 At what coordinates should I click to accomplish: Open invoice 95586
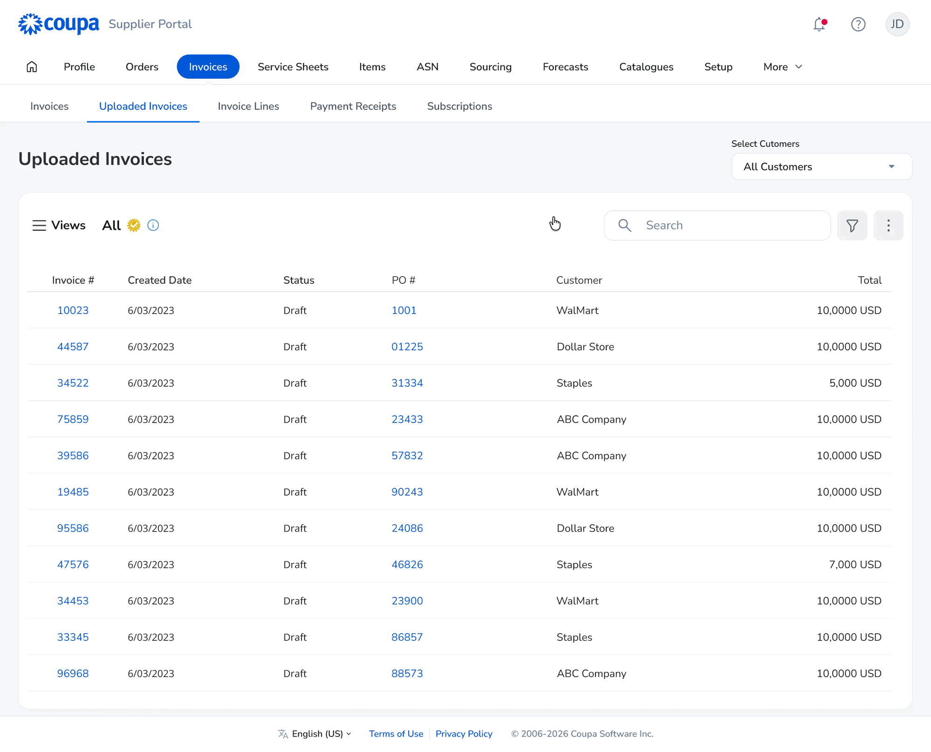[73, 528]
